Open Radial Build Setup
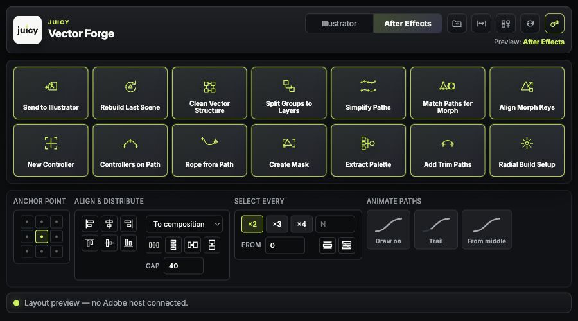578x321 pixels. (527, 150)
